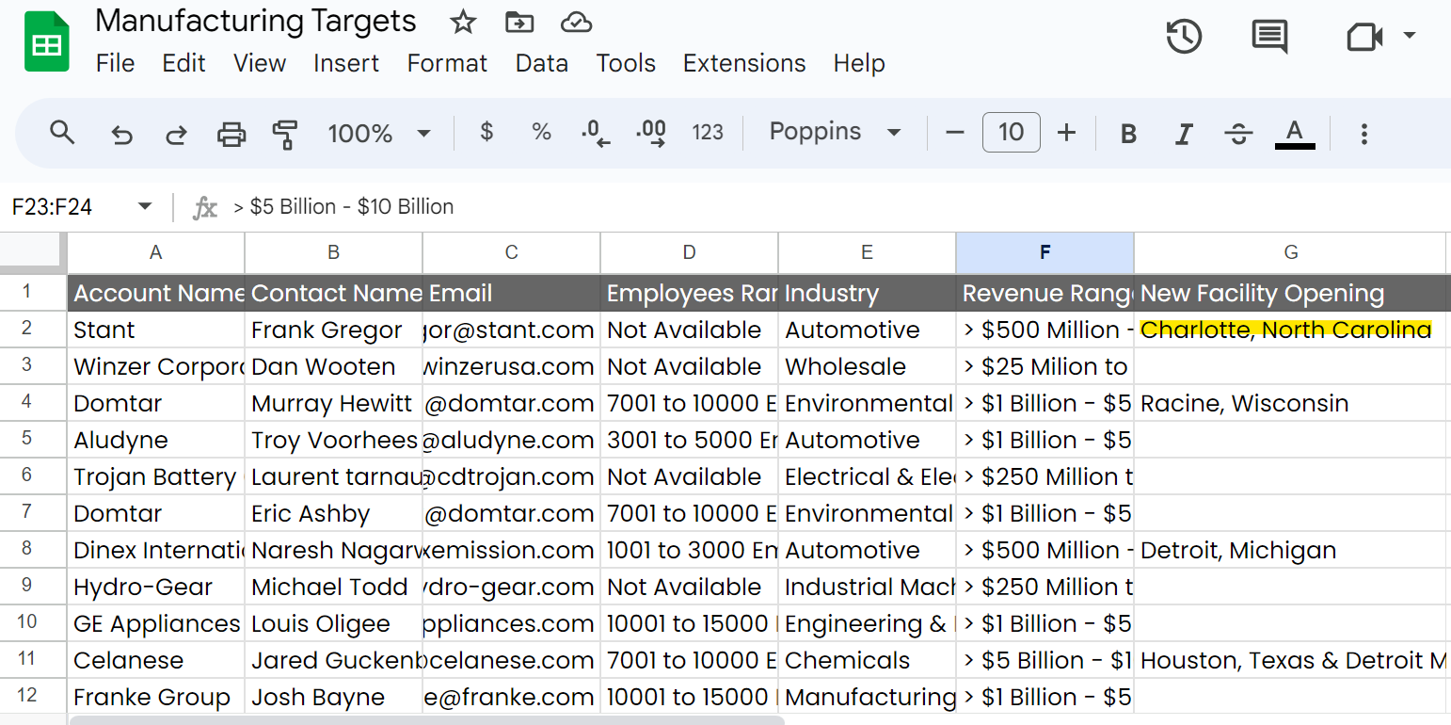Image resolution: width=1451 pixels, height=725 pixels.
Task: Select the Account Name header cell
Action: [x=156, y=293]
